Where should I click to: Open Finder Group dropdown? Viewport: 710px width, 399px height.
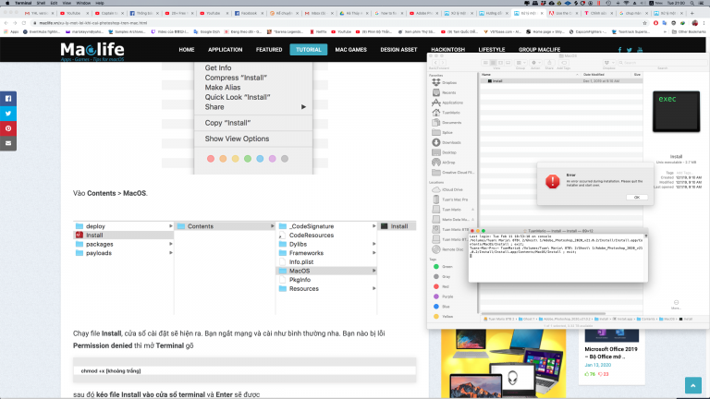(520, 63)
